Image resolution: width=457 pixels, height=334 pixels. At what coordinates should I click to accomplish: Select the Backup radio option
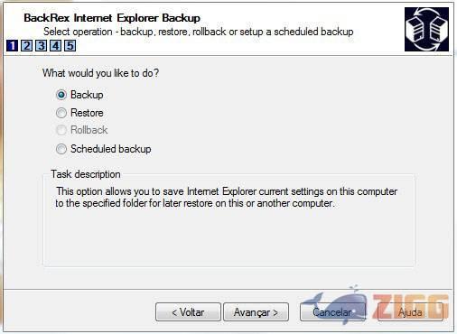click(x=61, y=95)
